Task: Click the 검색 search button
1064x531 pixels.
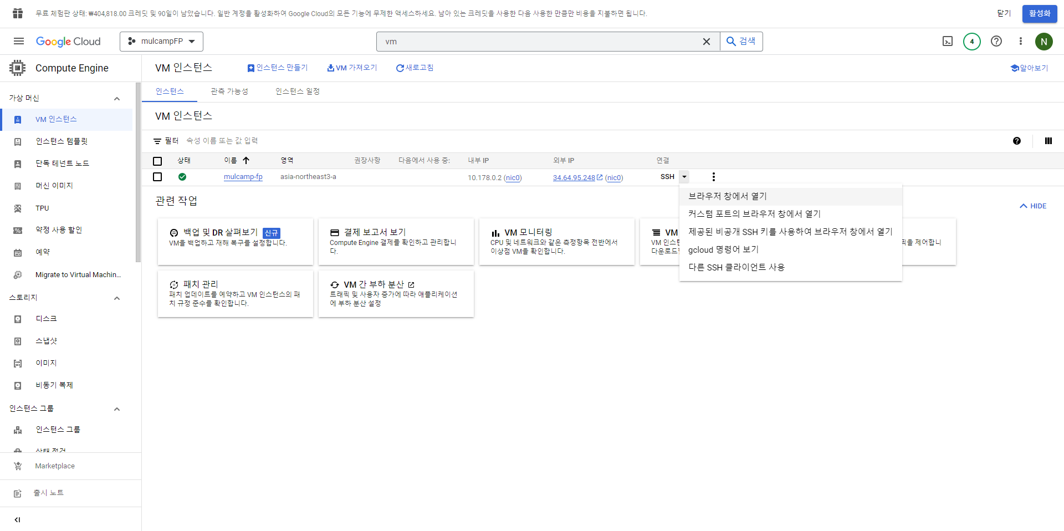Action: (x=741, y=42)
